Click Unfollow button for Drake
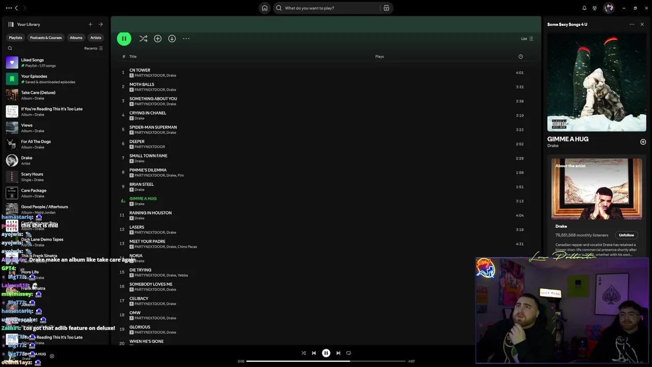The height and width of the screenshot is (367, 652). [x=627, y=235]
